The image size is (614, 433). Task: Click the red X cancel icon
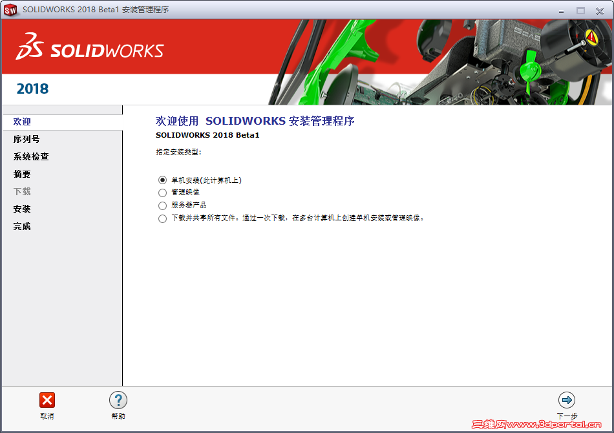click(47, 400)
